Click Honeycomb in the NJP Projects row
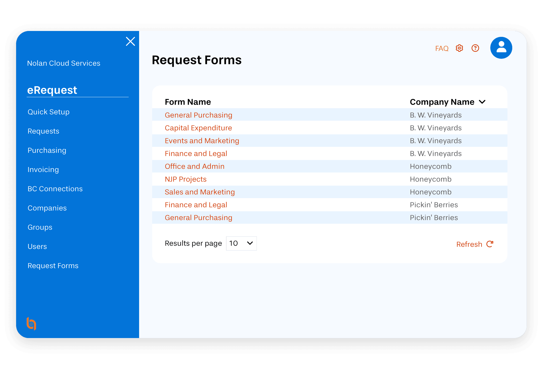 [x=431, y=179]
